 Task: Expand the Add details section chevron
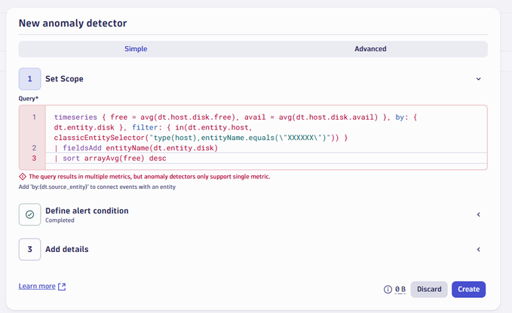point(478,249)
